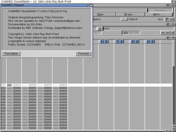Click the screen depth gadget in title bar
The image size is (176, 132).
coord(174,2)
